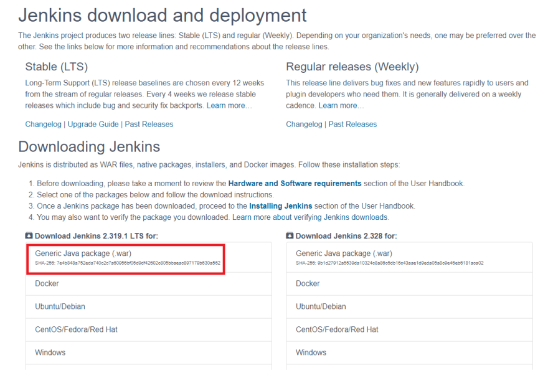The image size is (548, 373).
Task: Click the 'Stable (LTS)' heading
Action: [x=57, y=67]
